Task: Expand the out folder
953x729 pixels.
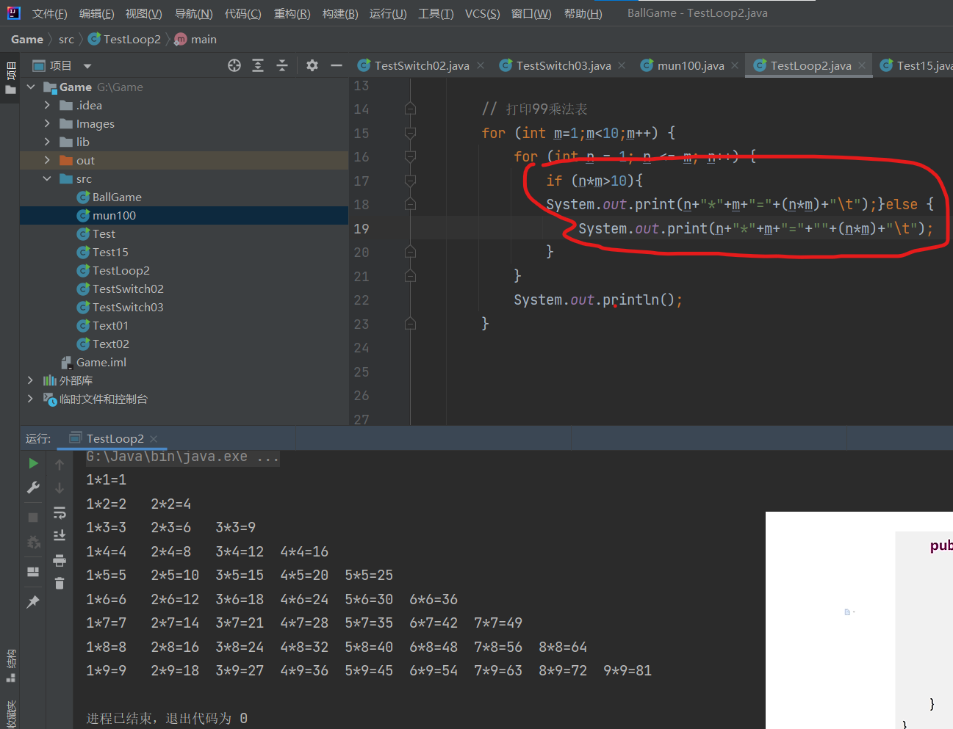Action: (x=47, y=160)
